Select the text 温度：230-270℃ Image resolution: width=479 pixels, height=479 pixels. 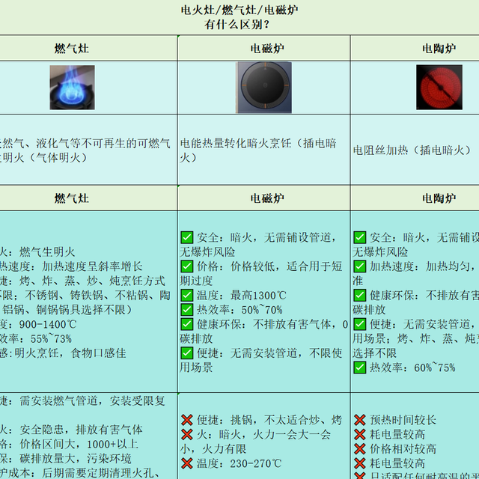pos(239,463)
